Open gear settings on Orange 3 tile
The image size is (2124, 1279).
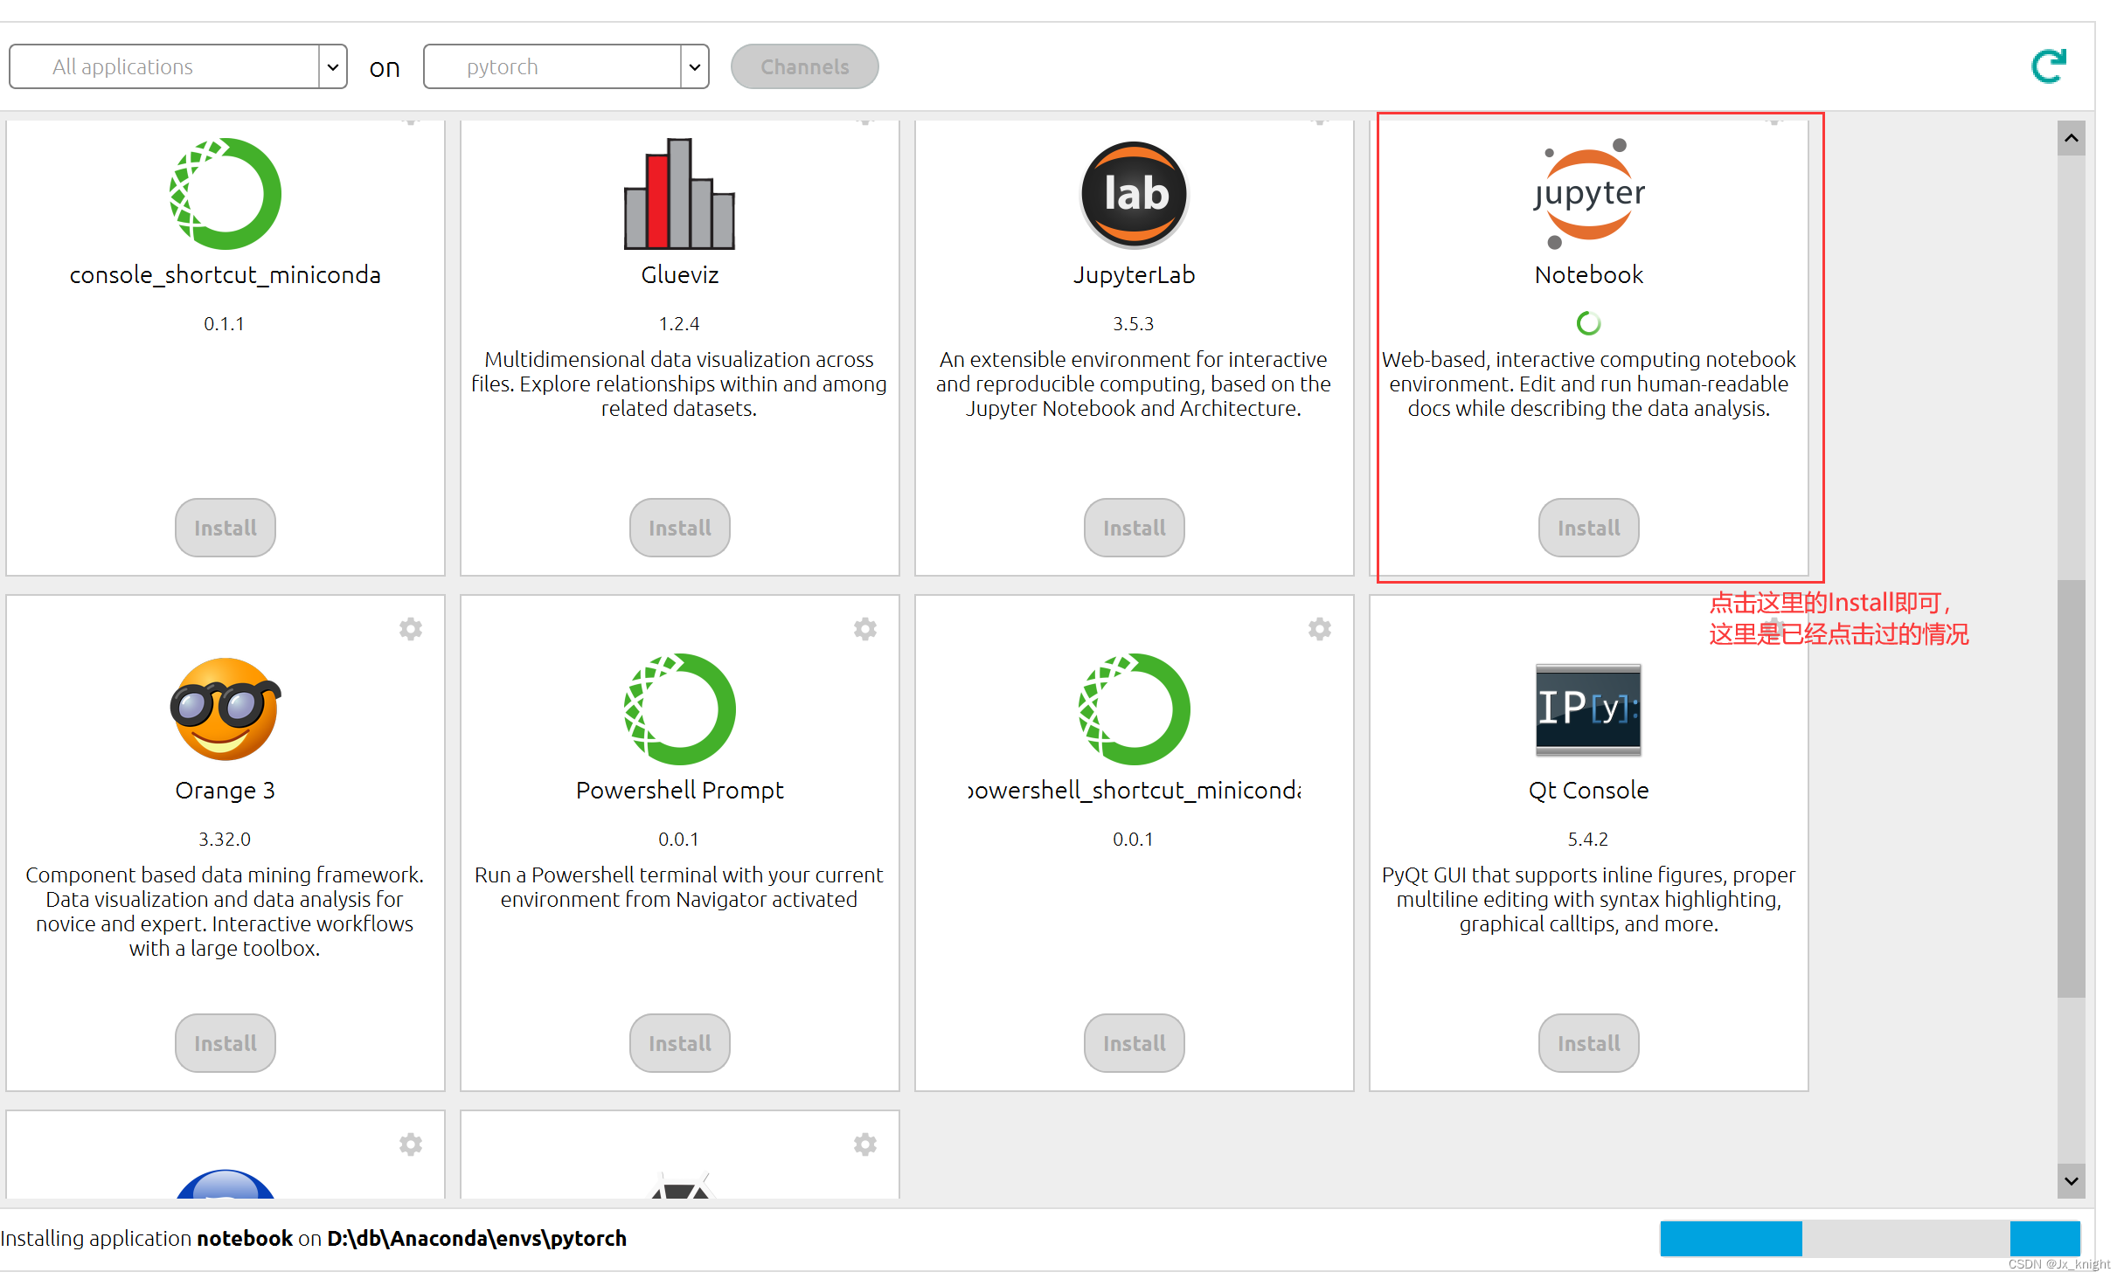click(x=411, y=629)
